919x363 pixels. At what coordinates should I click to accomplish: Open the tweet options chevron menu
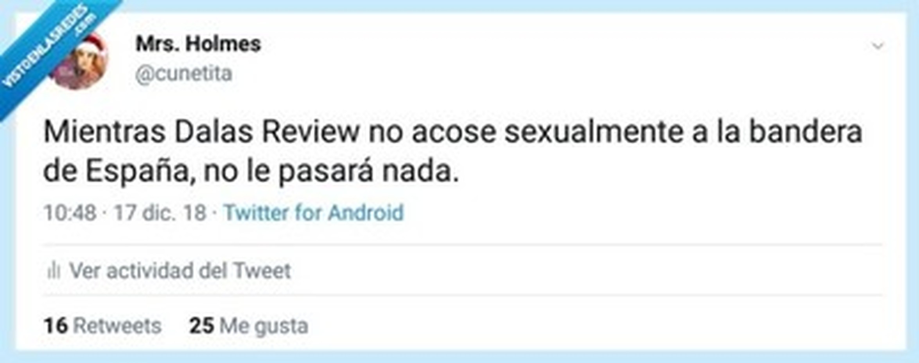[878, 46]
